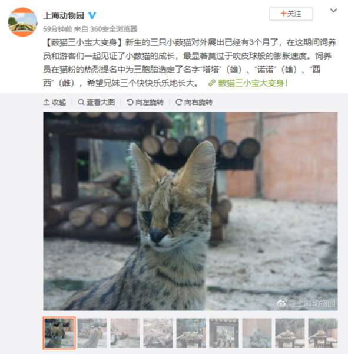Screen dimensions: 348x354
Task: Click the 上海动物园 account name
Action: click(x=64, y=15)
